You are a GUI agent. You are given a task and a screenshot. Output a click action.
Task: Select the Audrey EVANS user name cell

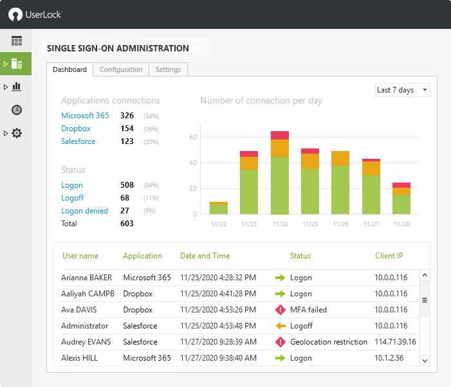(x=86, y=342)
